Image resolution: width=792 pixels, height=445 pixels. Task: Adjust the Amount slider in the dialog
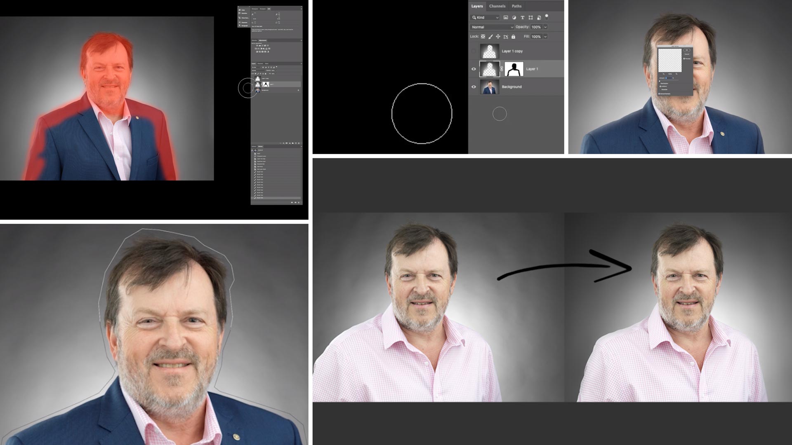[x=660, y=81]
